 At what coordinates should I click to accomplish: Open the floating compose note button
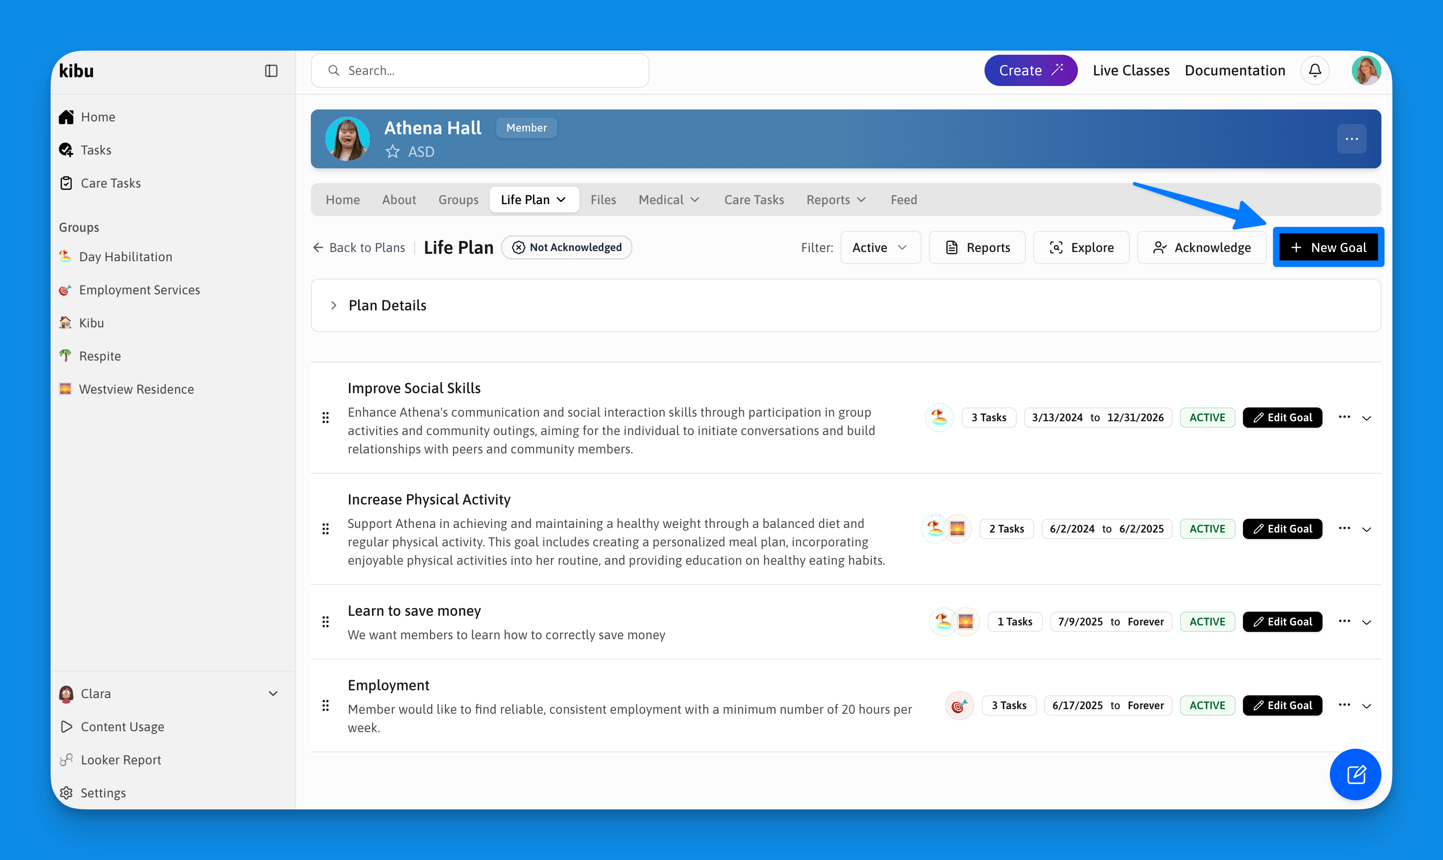tap(1355, 774)
